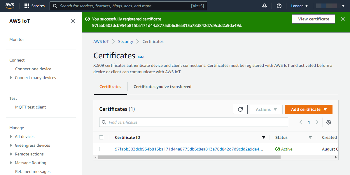
Task: Select all certificates header checkbox
Action: pos(101,137)
